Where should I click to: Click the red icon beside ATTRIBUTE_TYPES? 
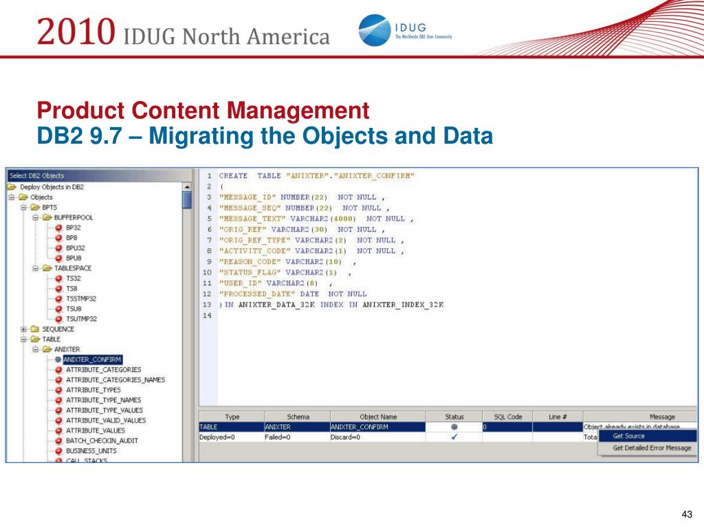point(58,390)
